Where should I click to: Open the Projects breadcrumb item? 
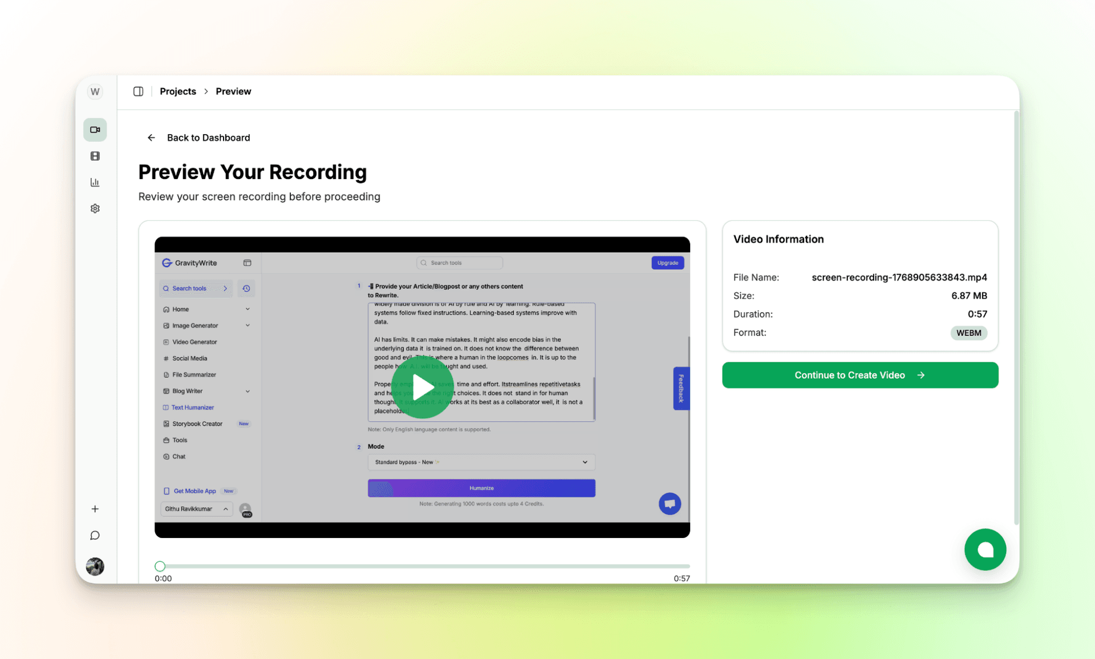[177, 91]
